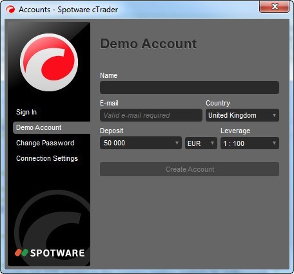Click the Deposit field label

[112, 131]
